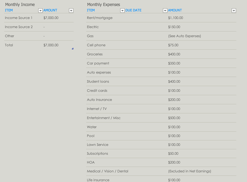Select the Electric expense amount cell
Viewport: 247px width, 182px height.
point(174,27)
